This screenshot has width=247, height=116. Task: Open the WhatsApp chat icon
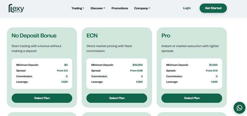tap(239, 108)
